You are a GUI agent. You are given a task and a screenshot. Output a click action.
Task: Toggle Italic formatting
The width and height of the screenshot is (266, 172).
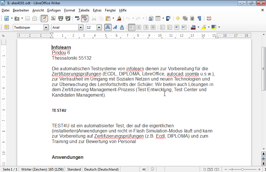[115, 27]
